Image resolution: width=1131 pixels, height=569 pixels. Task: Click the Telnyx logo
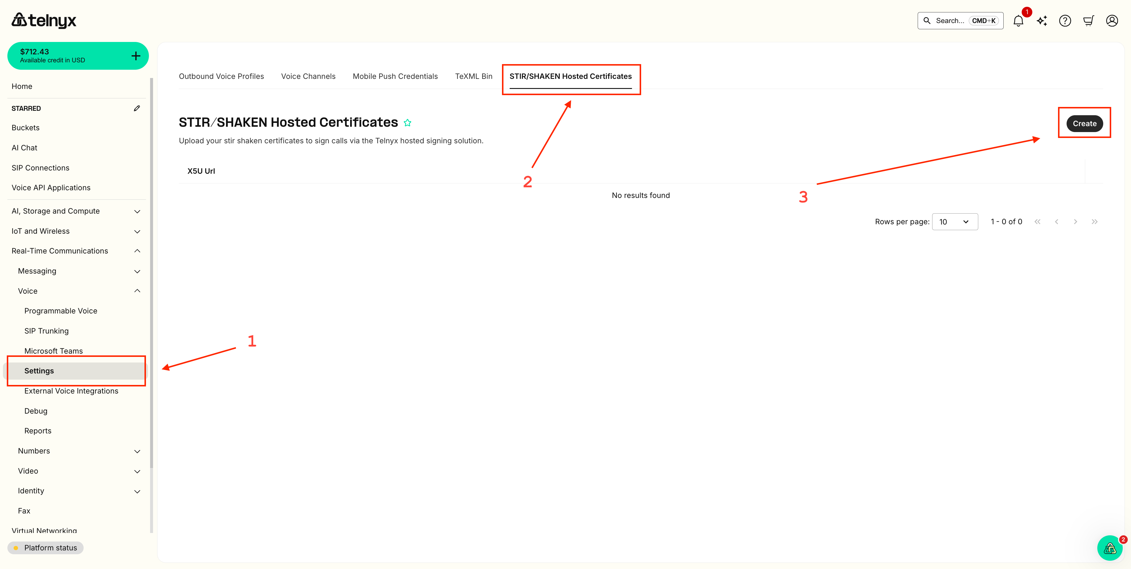44,20
